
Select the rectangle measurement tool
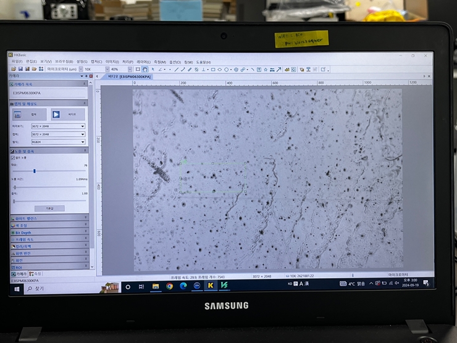[212, 69]
